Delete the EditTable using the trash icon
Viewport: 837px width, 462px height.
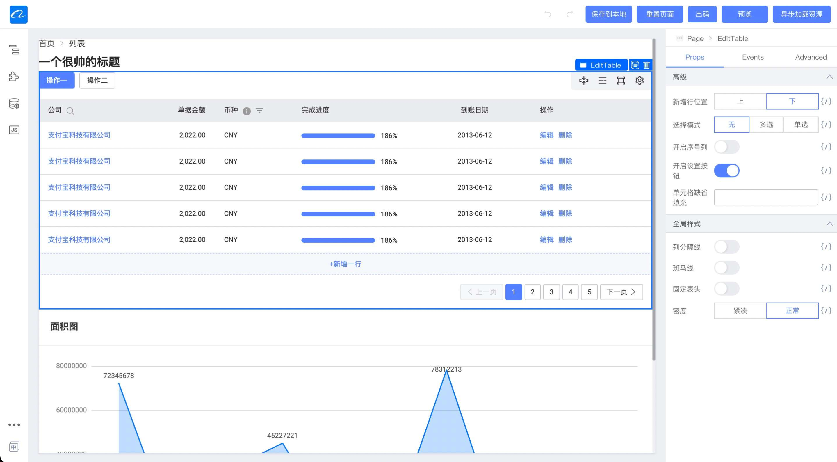[x=646, y=65]
